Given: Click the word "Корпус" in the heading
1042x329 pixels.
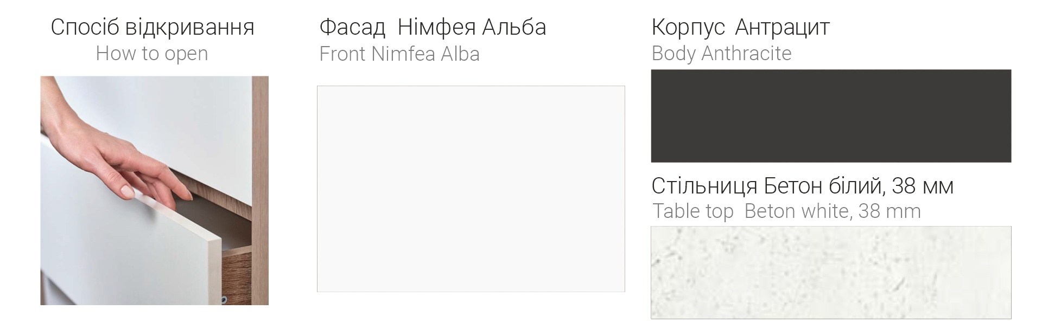Looking at the screenshot, I should 688,27.
